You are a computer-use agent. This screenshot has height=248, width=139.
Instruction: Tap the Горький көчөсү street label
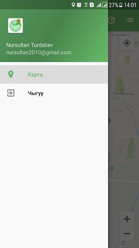pyautogui.click(x=124, y=94)
